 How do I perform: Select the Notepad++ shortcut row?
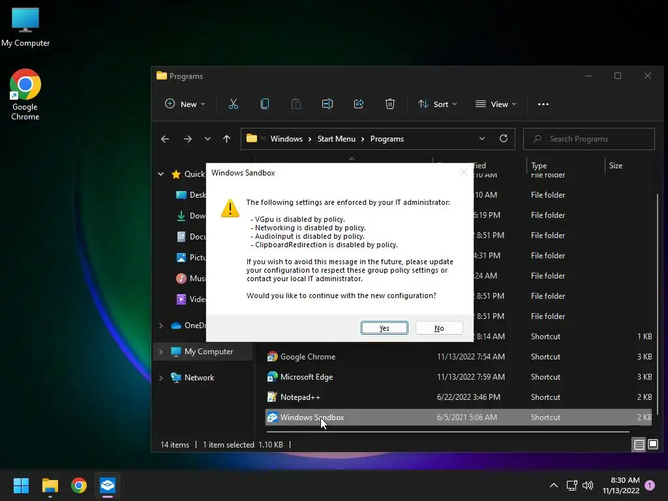coord(459,397)
